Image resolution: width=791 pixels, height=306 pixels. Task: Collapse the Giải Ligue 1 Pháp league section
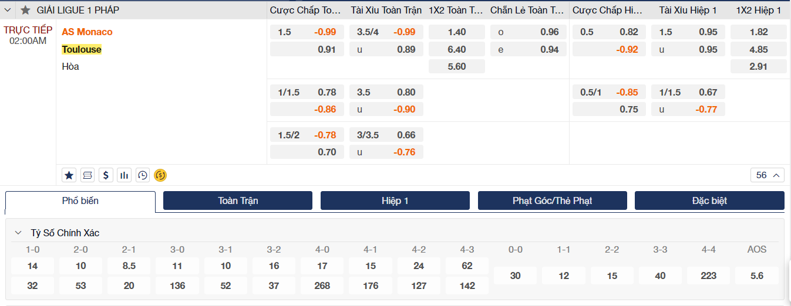[8, 10]
